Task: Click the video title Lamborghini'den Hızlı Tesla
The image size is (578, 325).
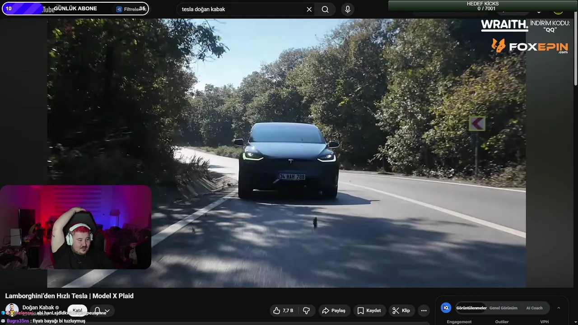Action: coord(69,296)
